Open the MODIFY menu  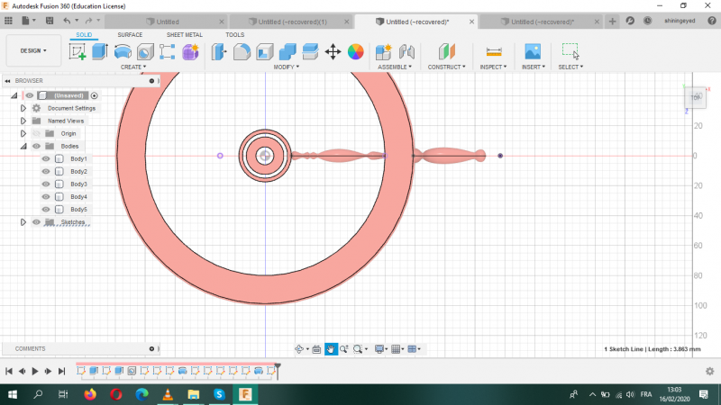(x=287, y=67)
